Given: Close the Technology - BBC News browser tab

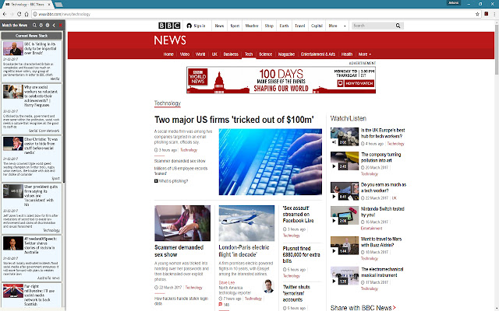Looking at the screenshot, I should click(49, 5).
